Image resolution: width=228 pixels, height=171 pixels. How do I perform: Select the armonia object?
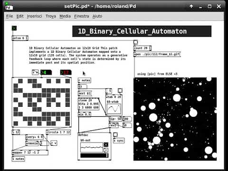[32, 143]
